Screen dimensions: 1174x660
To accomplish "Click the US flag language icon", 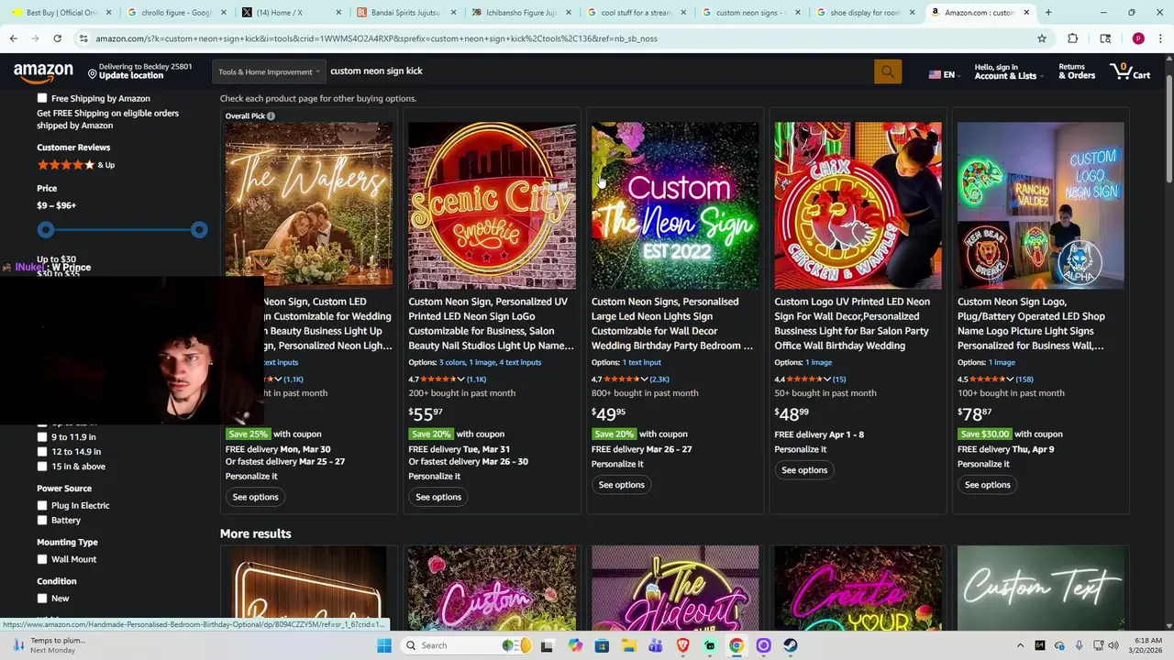I will pyautogui.click(x=935, y=74).
